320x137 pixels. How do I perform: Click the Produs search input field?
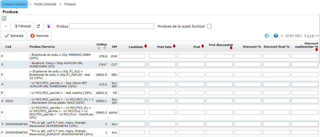111,26
